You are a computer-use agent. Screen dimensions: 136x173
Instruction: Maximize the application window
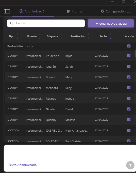(124, 2)
